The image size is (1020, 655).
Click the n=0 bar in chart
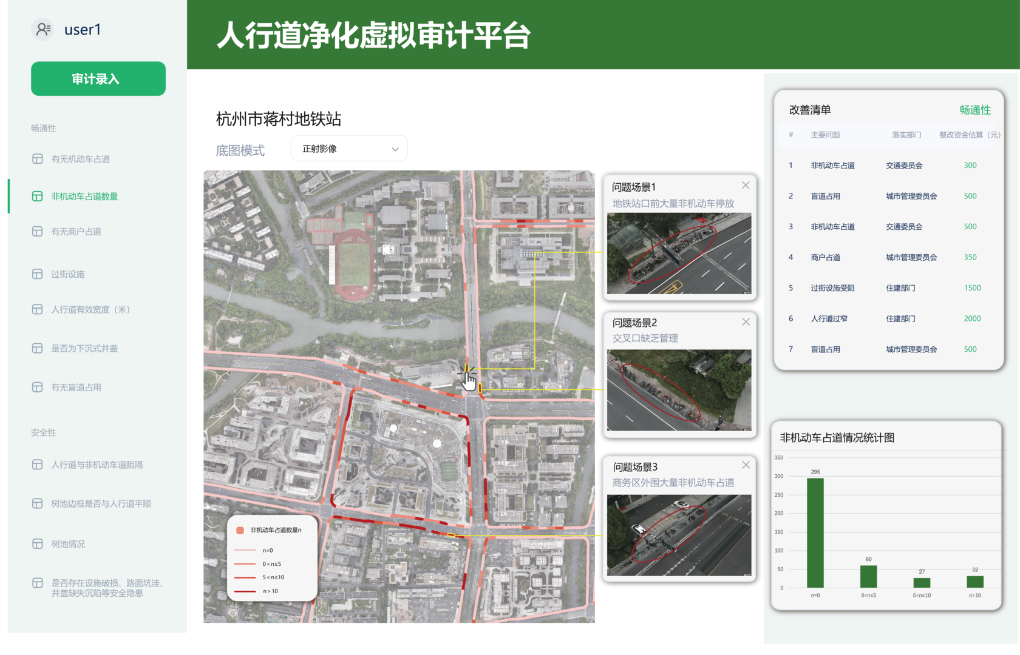tap(815, 532)
